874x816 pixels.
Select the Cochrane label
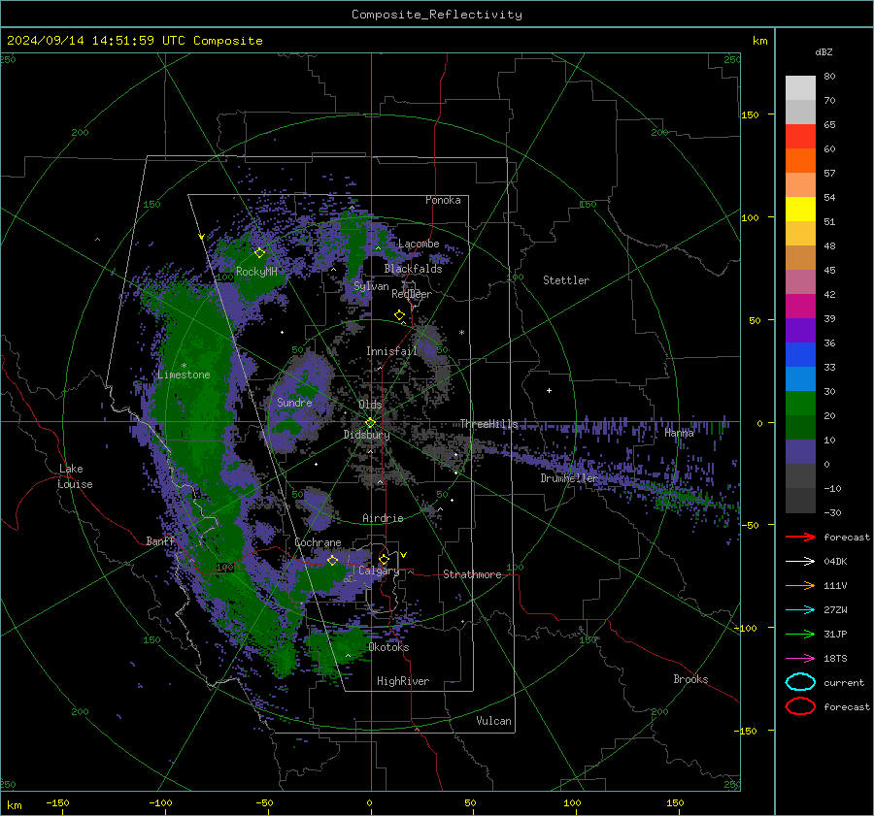point(318,542)
